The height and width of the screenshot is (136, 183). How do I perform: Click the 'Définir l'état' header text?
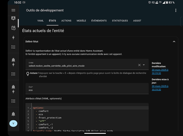tap(32, 42)
